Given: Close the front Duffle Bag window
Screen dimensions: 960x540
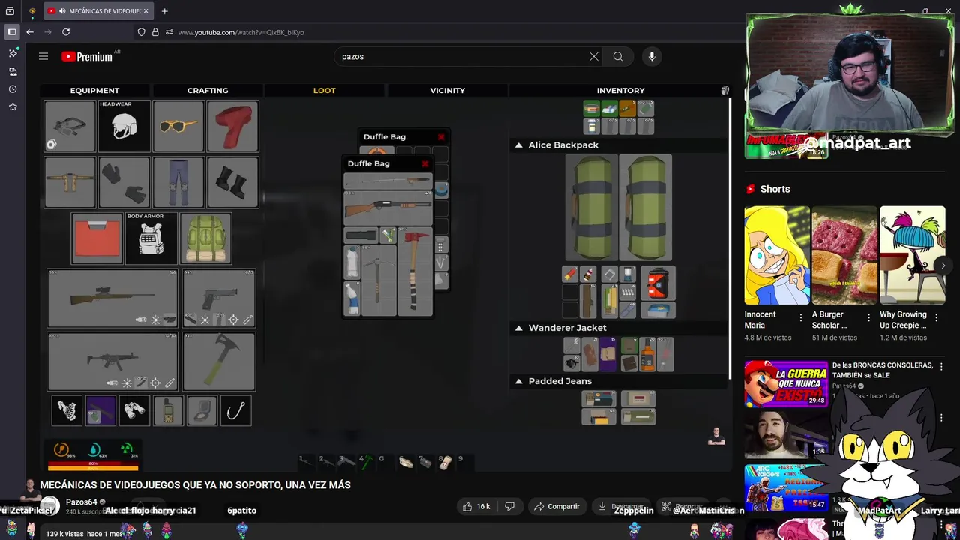Looking at the screenshot, I should (424, 163).
